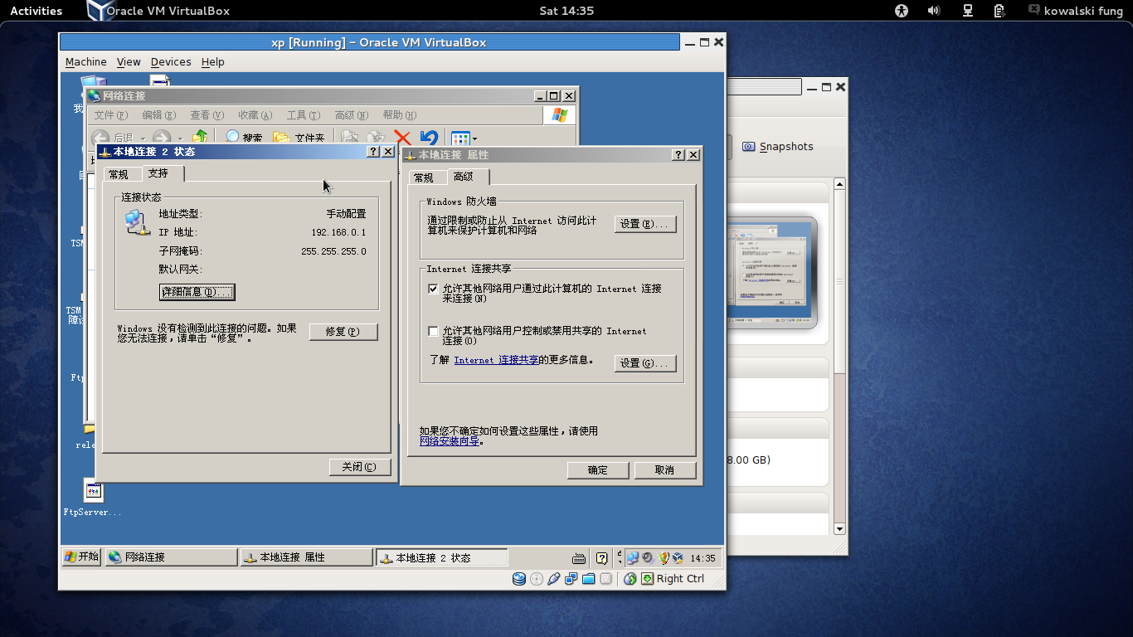The height and width of the screenshot is (637, 1133).
Task: Select 高级 tab in 本地连接 属性
Action: click(x=468, y=176)
